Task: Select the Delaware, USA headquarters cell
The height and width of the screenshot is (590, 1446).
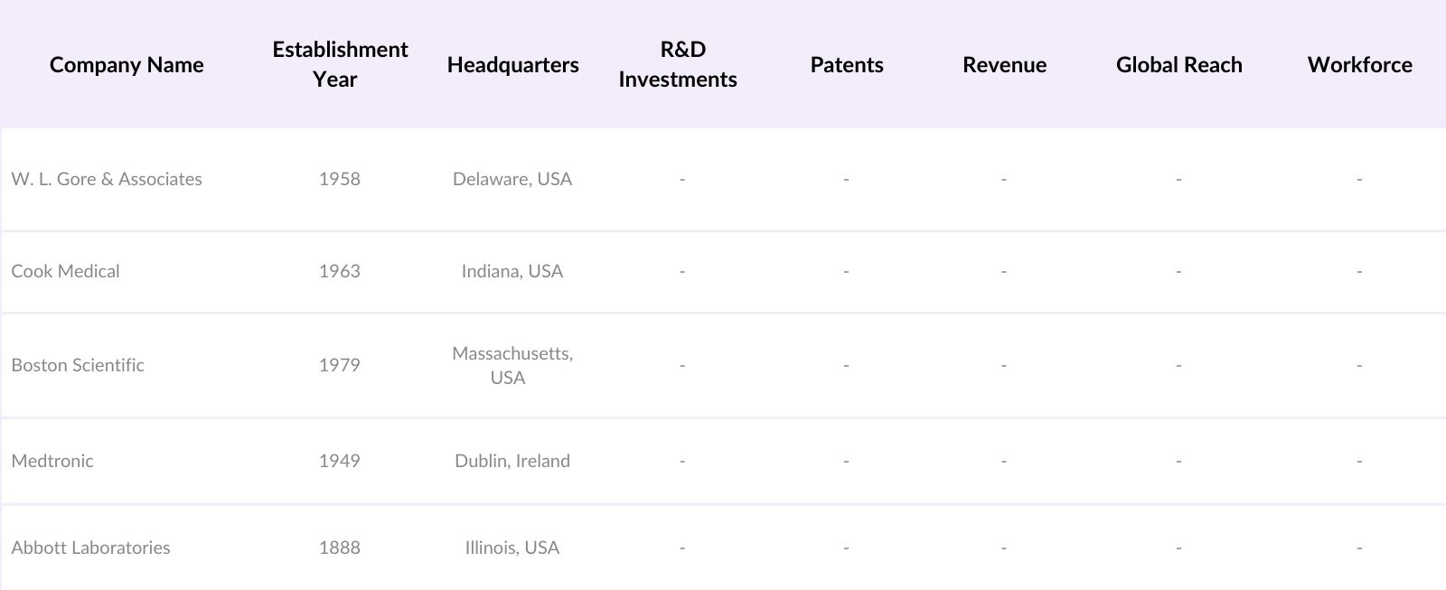Action: coord(512,179)
